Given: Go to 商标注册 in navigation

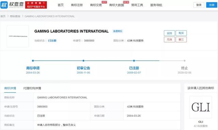Looking at the screenshot, I should point(77,5).
